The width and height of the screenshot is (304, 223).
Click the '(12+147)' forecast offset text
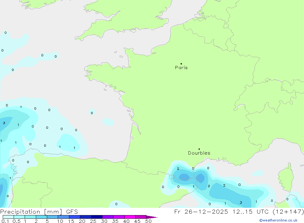pos(288,211)
